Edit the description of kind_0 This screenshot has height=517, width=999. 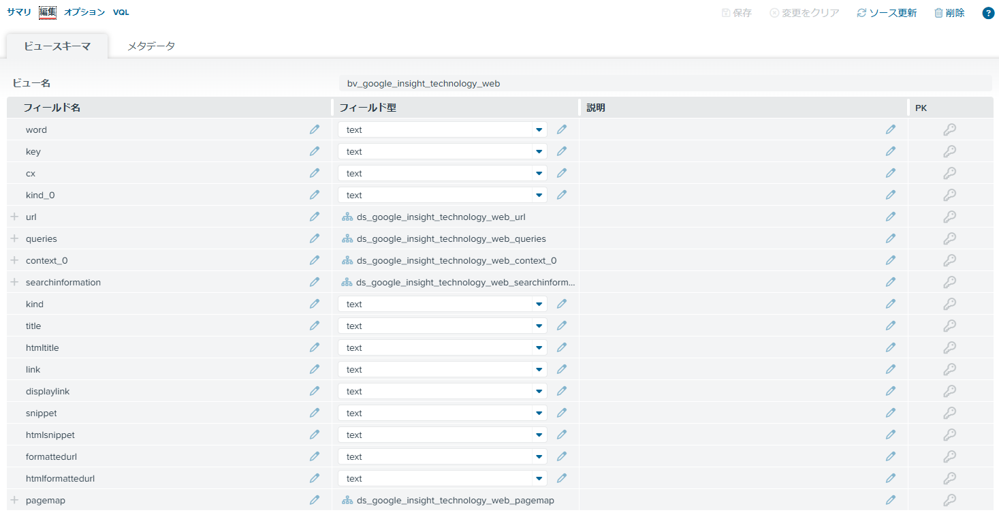coord(890,194)
